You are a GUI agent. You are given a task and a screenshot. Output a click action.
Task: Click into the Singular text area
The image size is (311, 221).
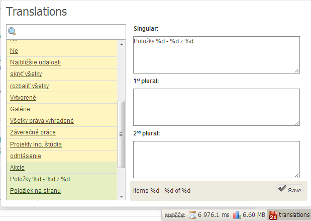217,55
